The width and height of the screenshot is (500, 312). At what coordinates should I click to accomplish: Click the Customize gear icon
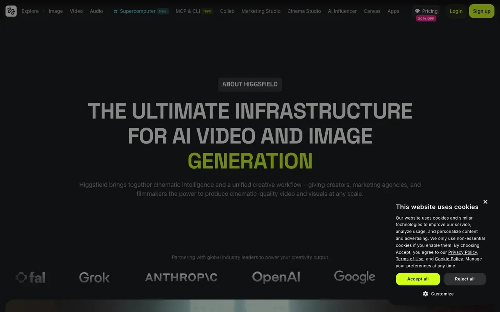425,294
